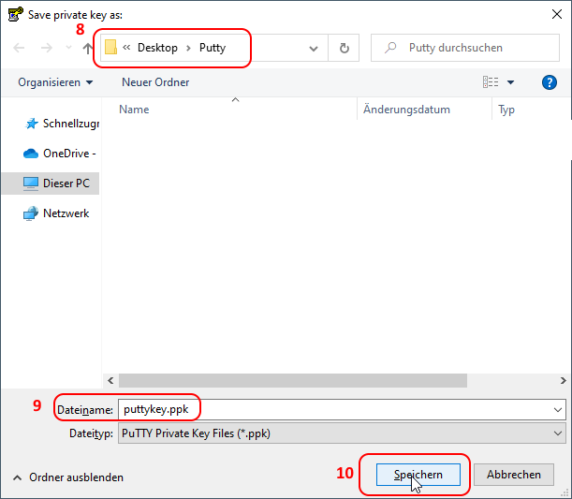This screenshot has width=572, height=499.
Task: Change the view layout icon
Action: [x=491, y=82]
